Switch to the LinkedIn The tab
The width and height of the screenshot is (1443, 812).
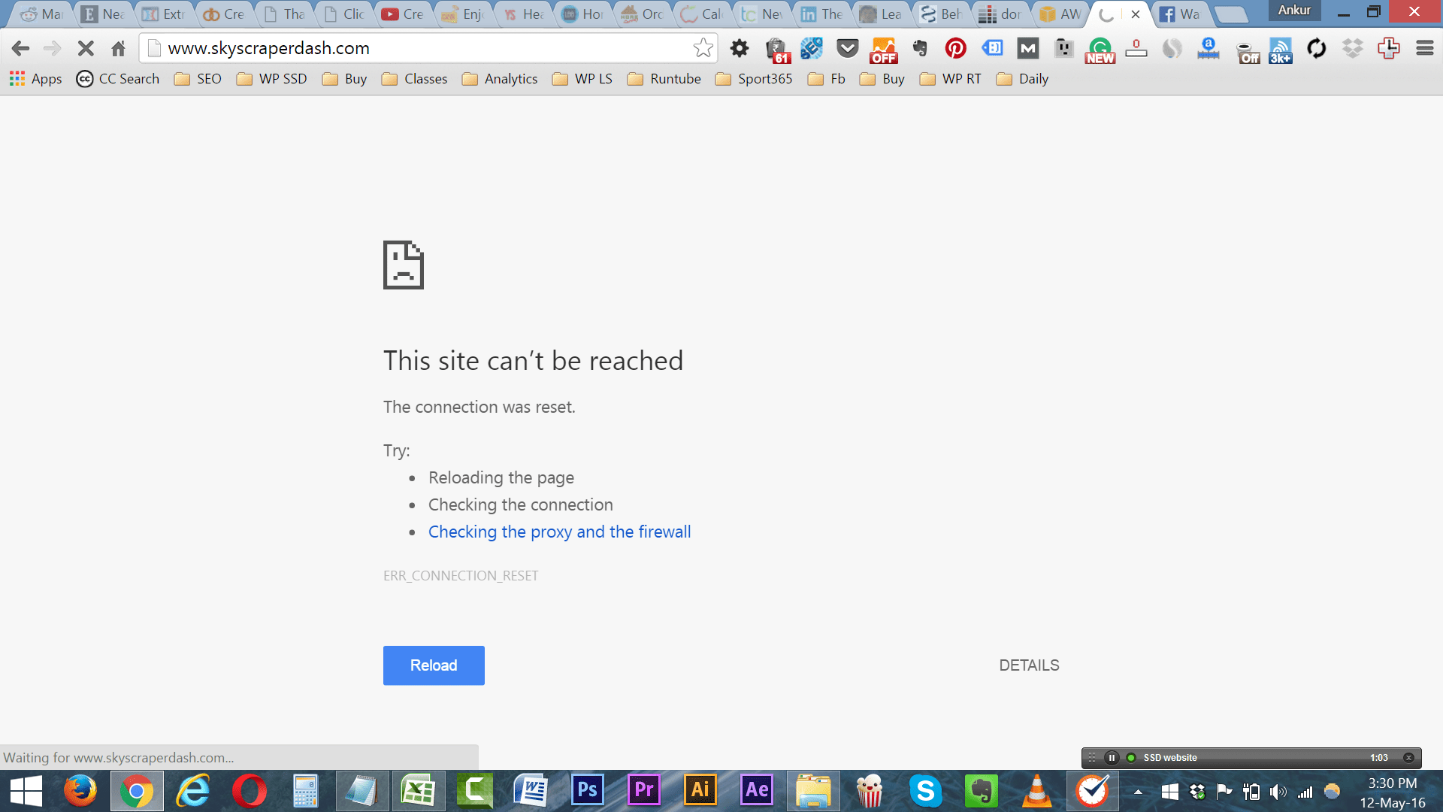pos(822,14)
